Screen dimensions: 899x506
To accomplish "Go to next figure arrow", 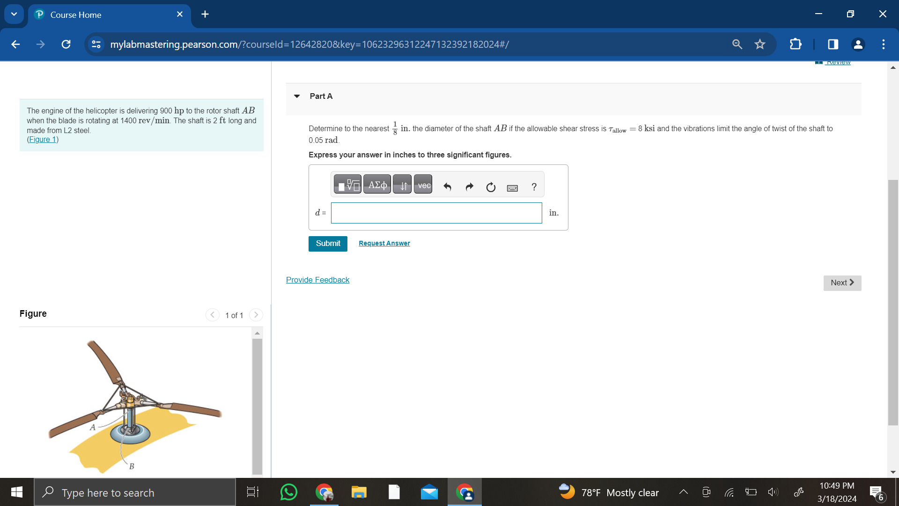I will [256, 315].
